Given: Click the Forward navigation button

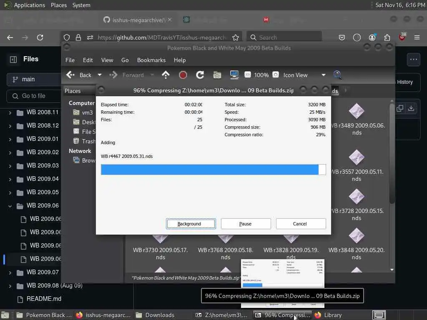Looking at the screenshot, I should coord(127,75).
